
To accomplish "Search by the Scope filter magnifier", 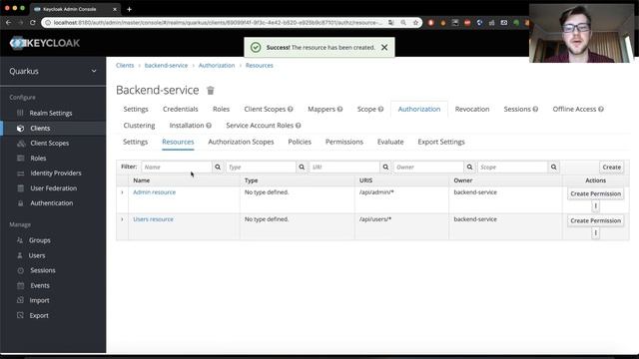I will coord(553,167).
